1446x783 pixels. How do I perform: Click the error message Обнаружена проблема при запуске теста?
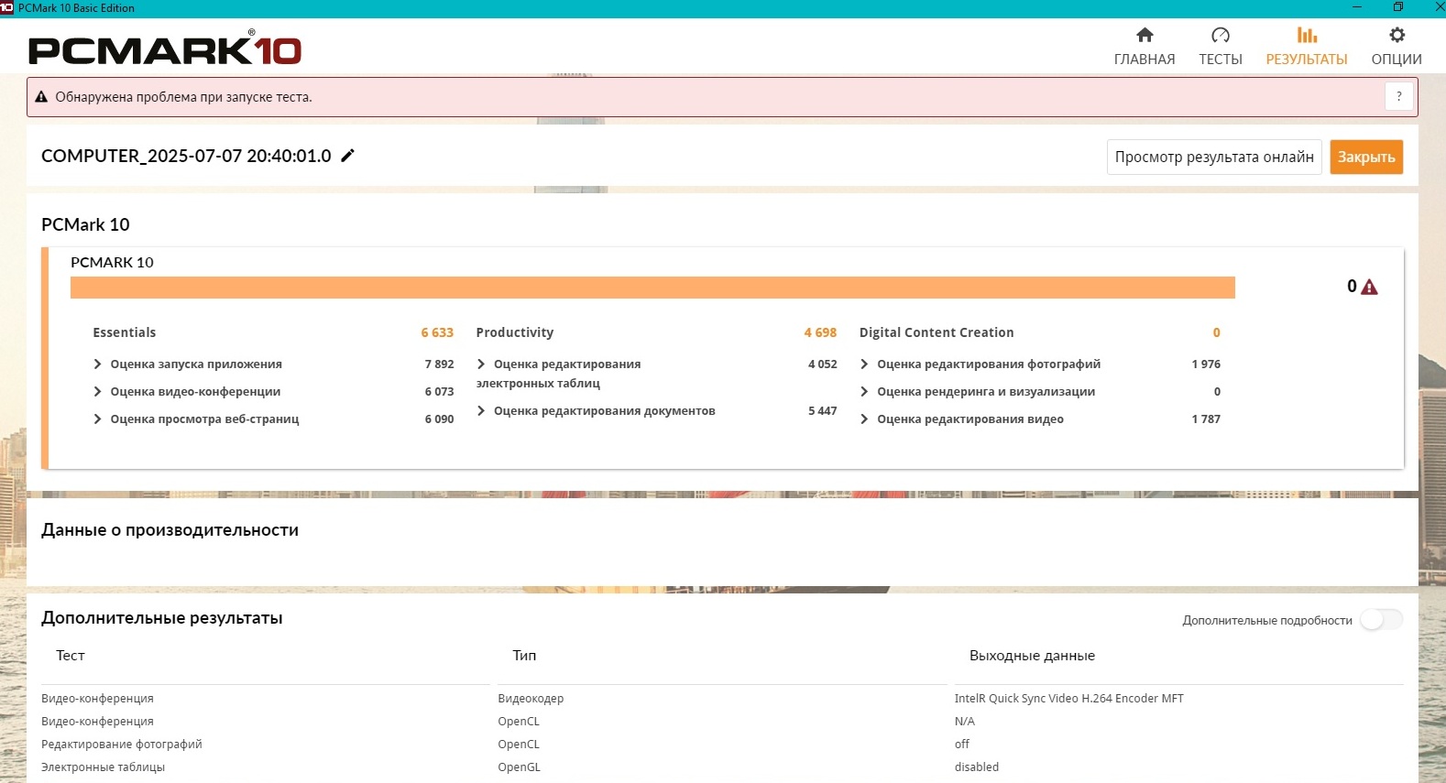183,97
